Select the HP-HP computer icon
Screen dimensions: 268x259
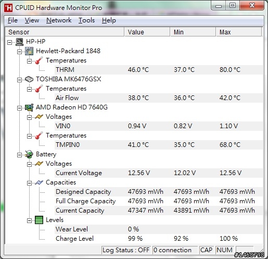pos(19,42)
